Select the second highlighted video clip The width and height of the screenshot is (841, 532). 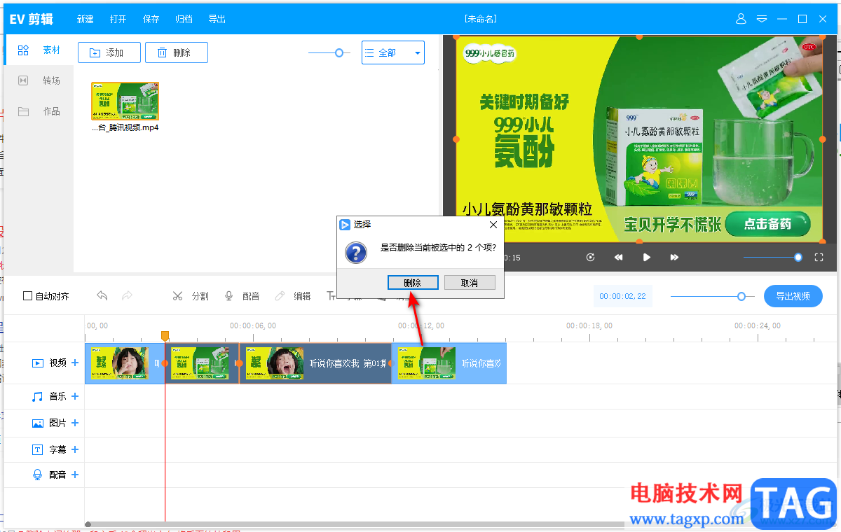point(202,363)
